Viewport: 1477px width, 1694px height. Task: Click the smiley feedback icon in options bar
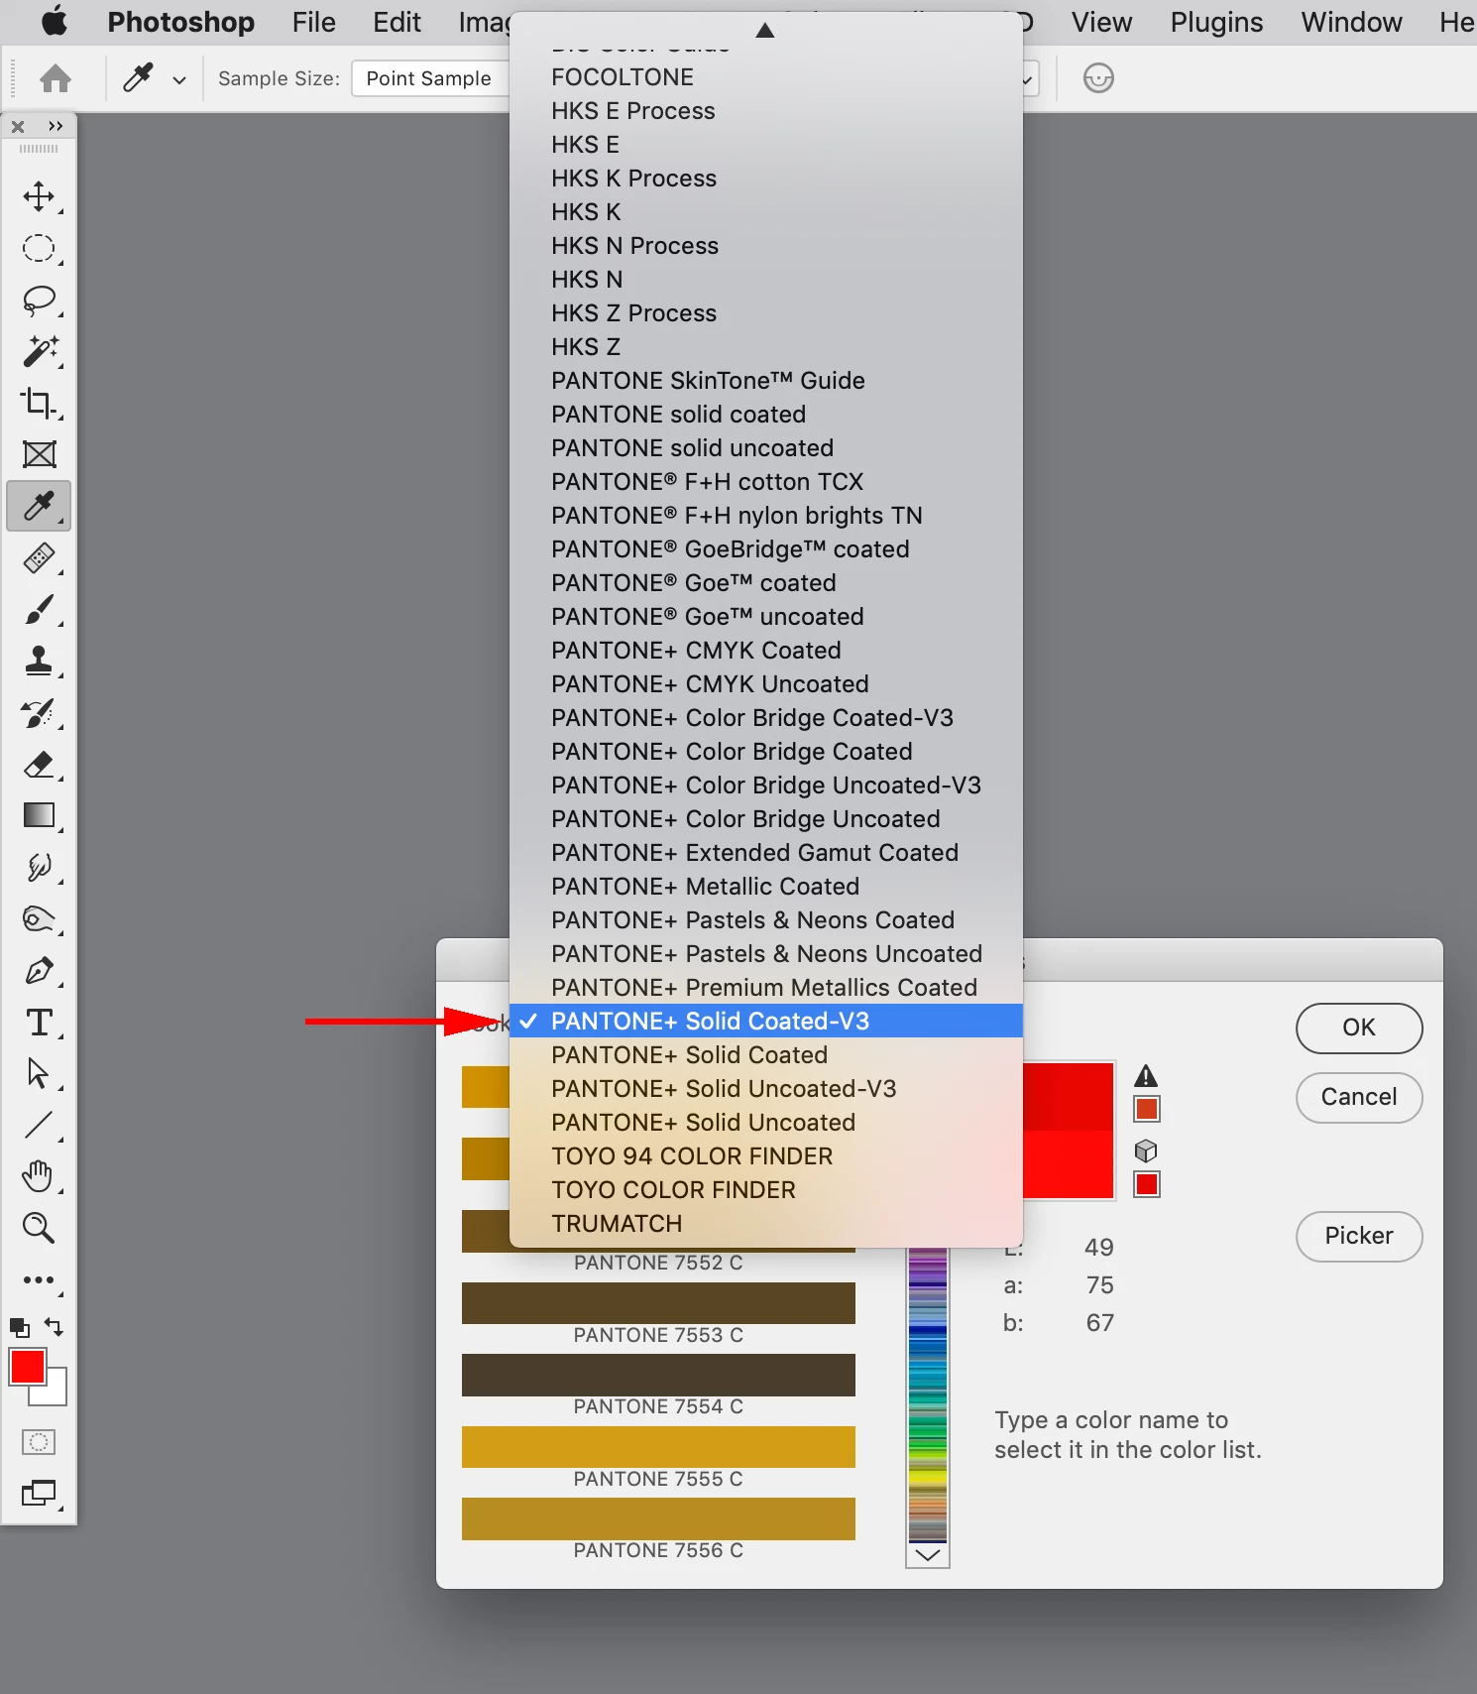[1098, 78]
